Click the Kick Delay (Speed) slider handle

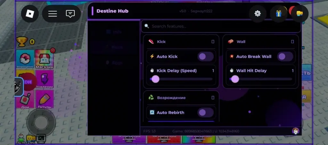(x=155, y=79)
